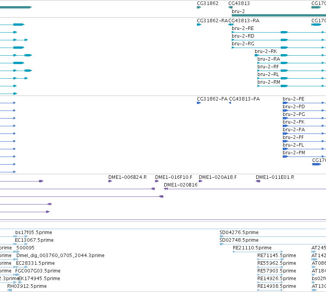Select protein bru-2-PM
The width and height of the screenshot is (326, 292).
click(294, 153)
